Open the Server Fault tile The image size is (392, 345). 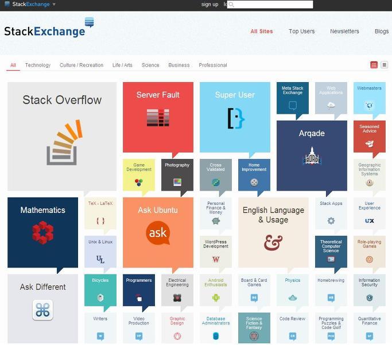tap(158, 117)
